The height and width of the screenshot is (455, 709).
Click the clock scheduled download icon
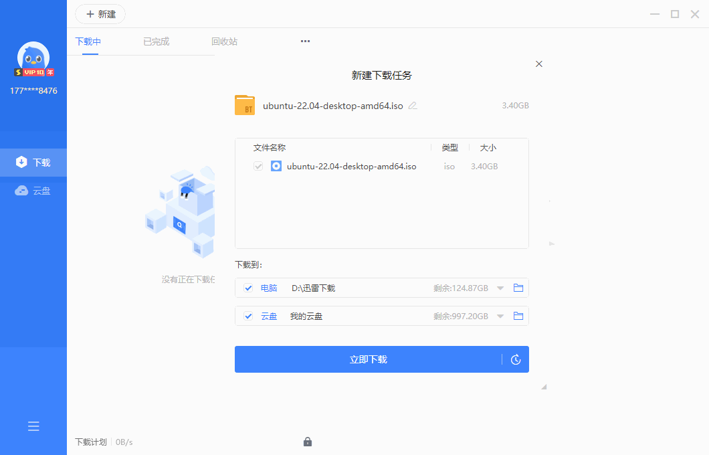click(x=516, y=359)
